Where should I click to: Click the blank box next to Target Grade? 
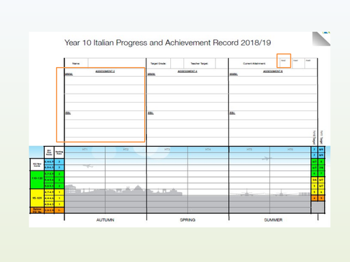pyautogui.click(x=177, y=64)
